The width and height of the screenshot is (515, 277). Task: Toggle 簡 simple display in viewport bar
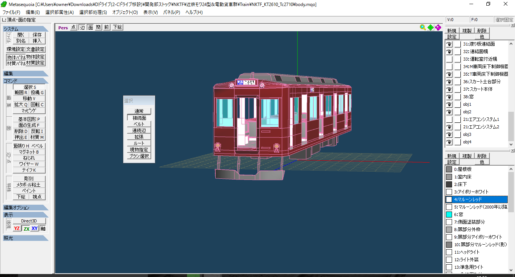click(x=98, y=27)
